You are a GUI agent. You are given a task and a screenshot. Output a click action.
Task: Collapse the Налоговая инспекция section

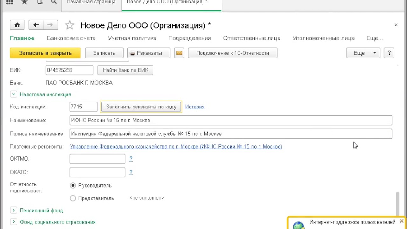(13, 94)
